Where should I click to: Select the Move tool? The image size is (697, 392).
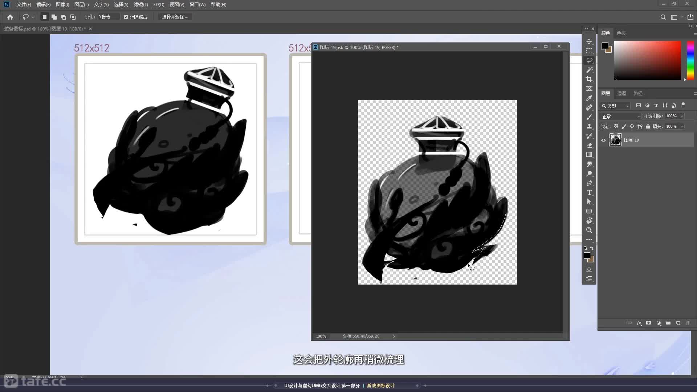click(x=589, y=41)
